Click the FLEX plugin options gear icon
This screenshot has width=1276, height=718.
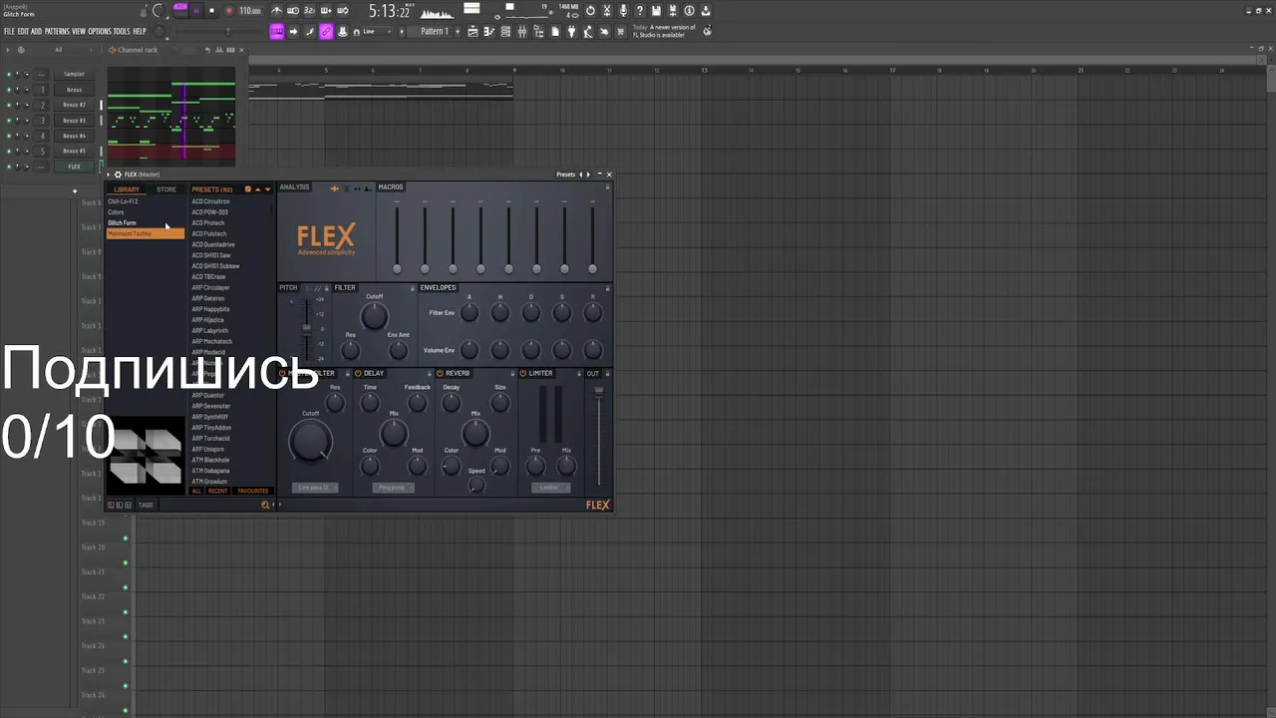118,175
